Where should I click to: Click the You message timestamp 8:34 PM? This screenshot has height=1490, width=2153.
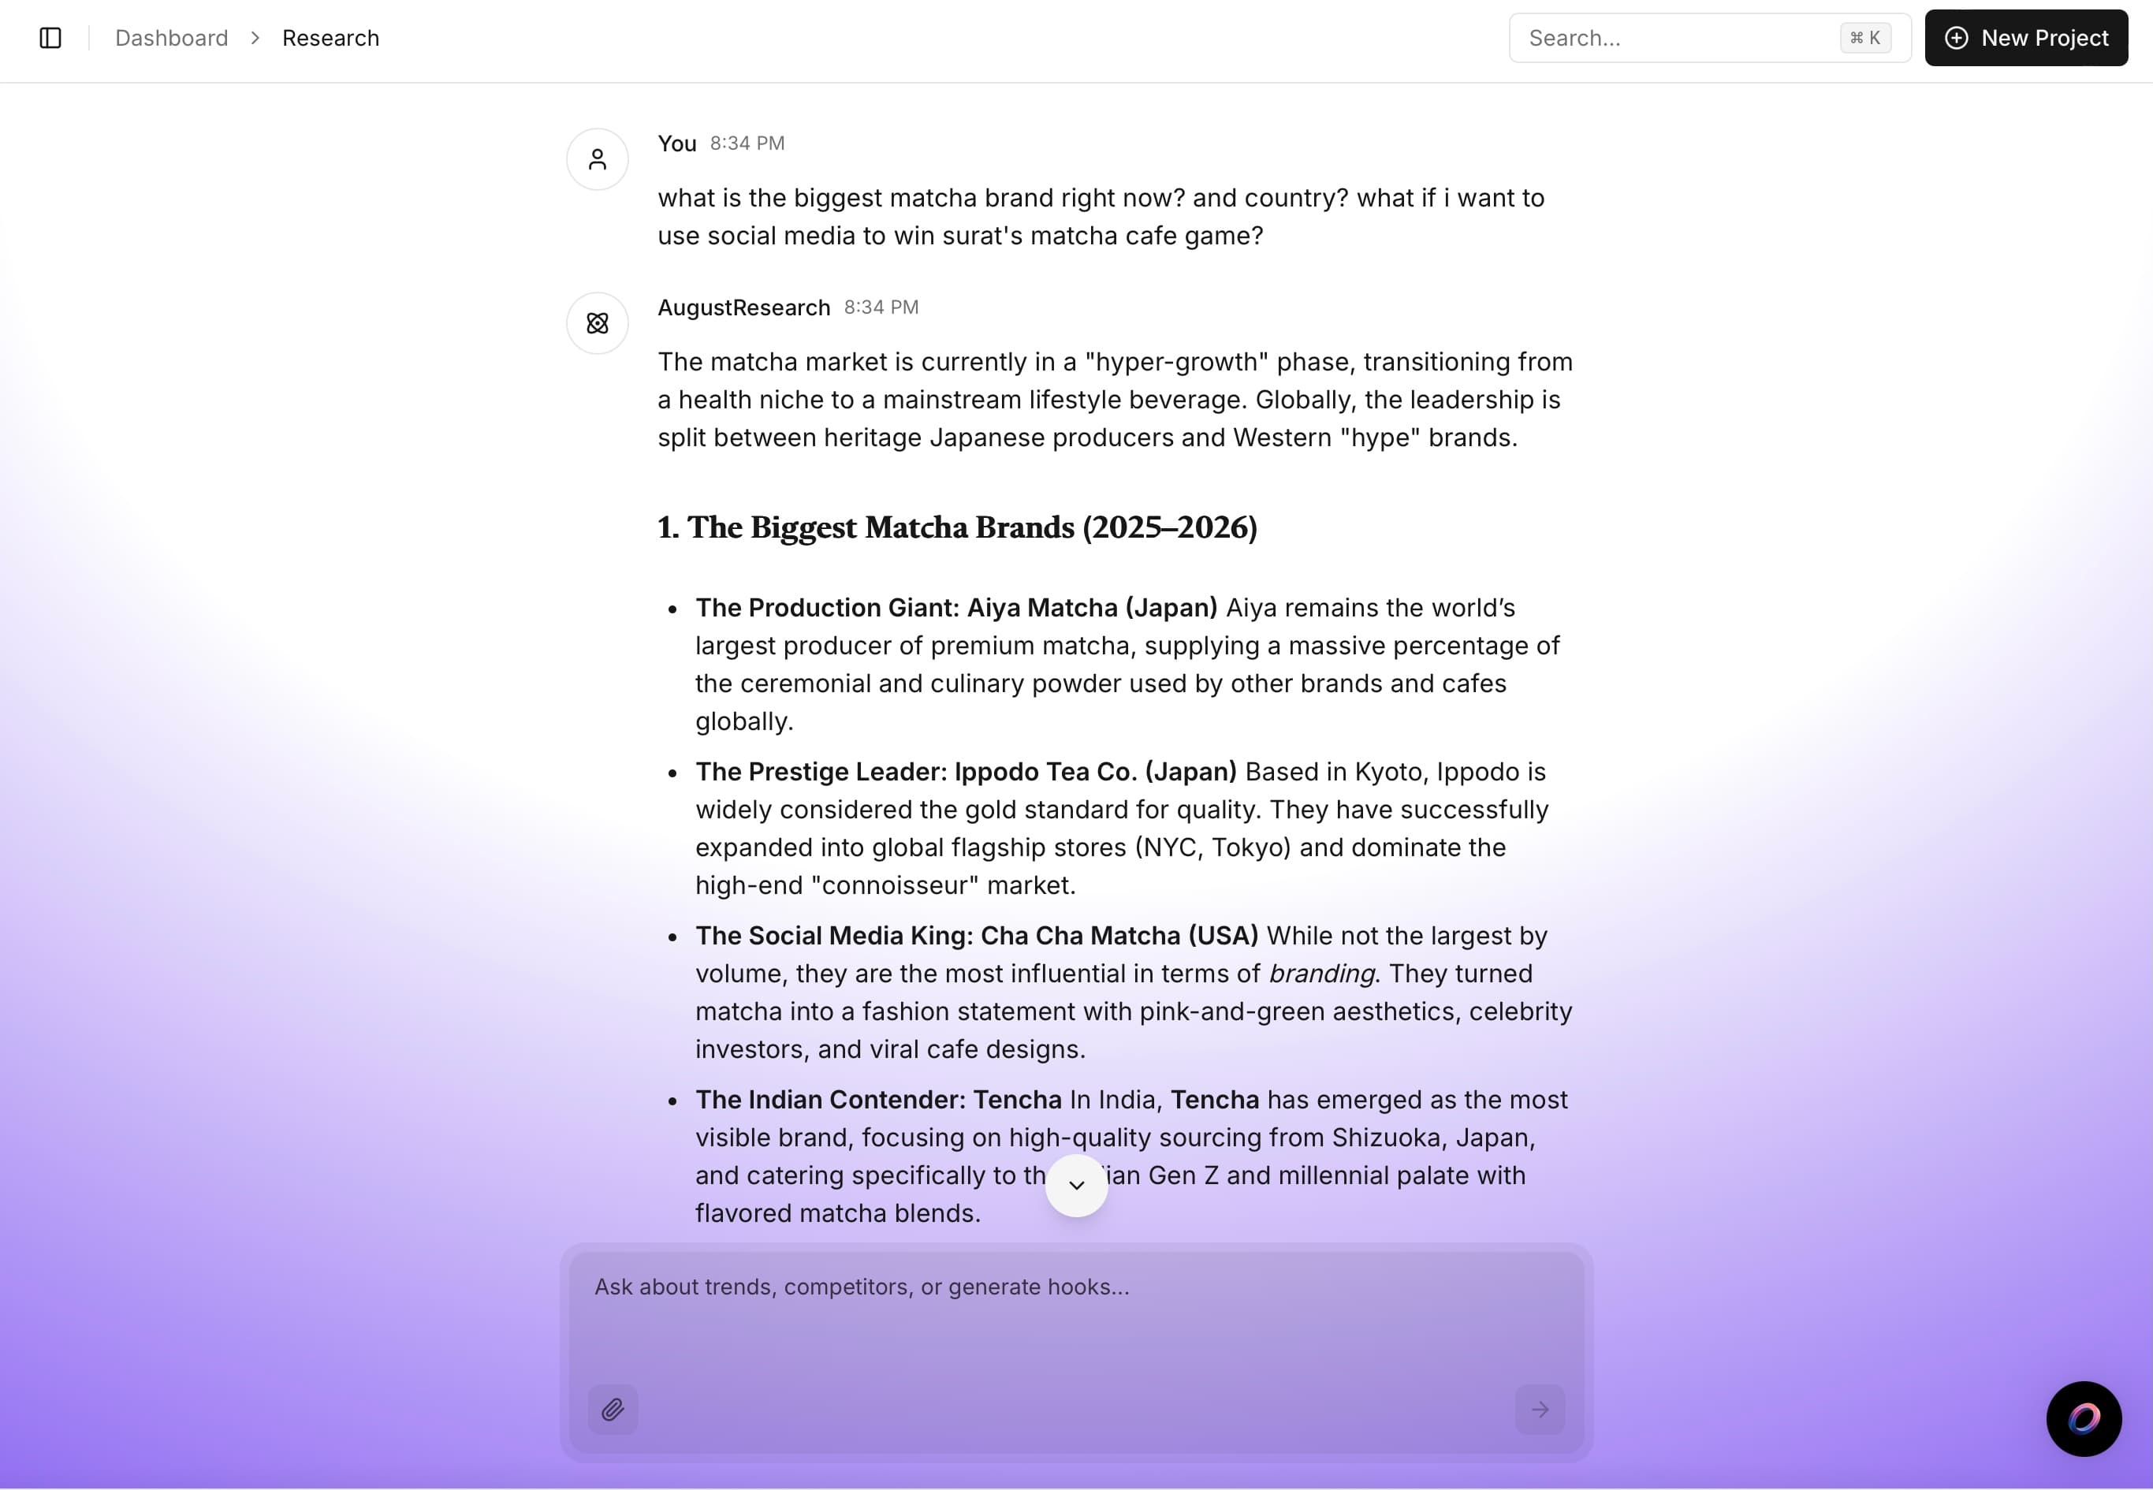747,143
